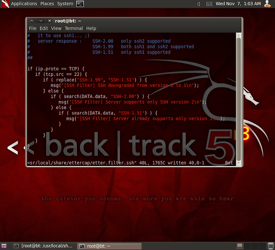Click "server response :" comment text
Viewport: 275px width, 250px height.
point(60,41)
